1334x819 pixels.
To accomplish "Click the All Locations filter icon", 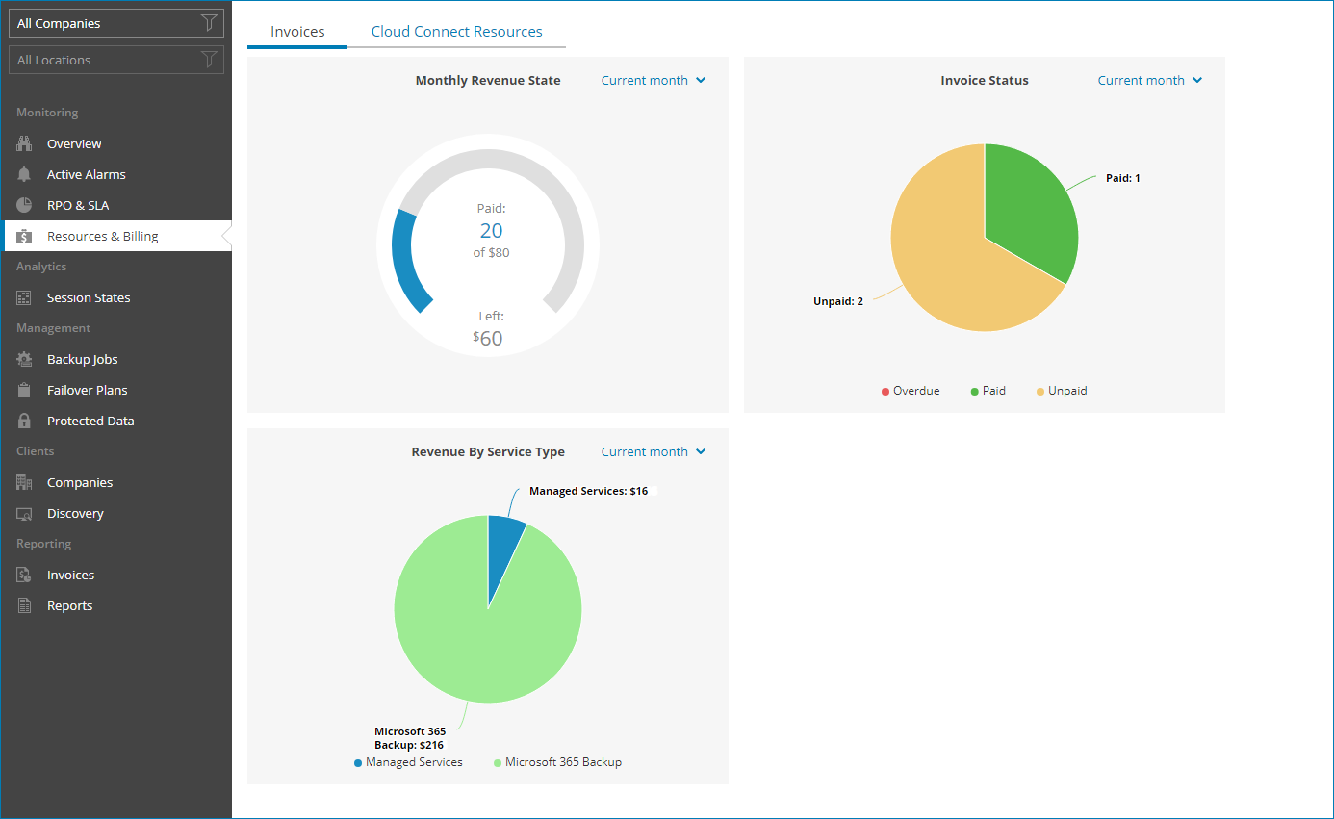I will click(x=209, y=59).
